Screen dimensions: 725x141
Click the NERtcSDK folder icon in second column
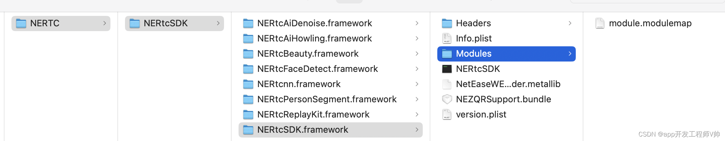135,23
